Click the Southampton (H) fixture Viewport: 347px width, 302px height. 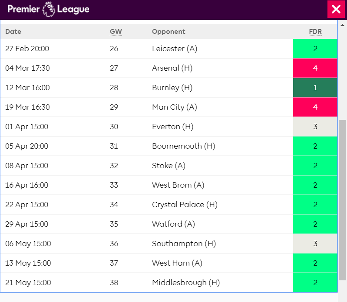point(184,244)
